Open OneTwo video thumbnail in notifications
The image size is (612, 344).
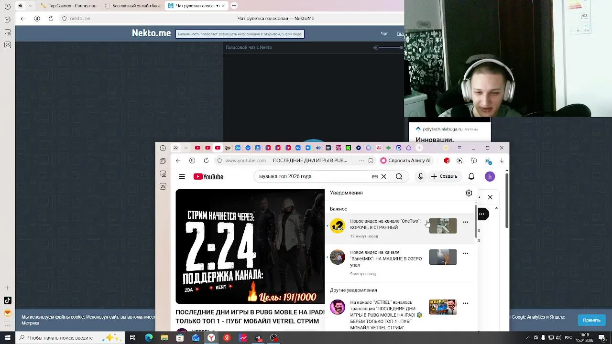443,226
